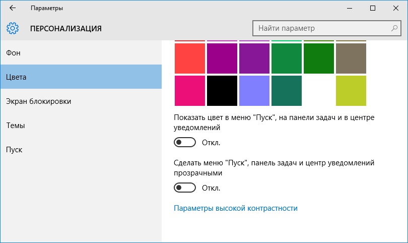Pick the medium green color swatch
The width and height of the screenshot is (408, 243).
pos(287,58)
